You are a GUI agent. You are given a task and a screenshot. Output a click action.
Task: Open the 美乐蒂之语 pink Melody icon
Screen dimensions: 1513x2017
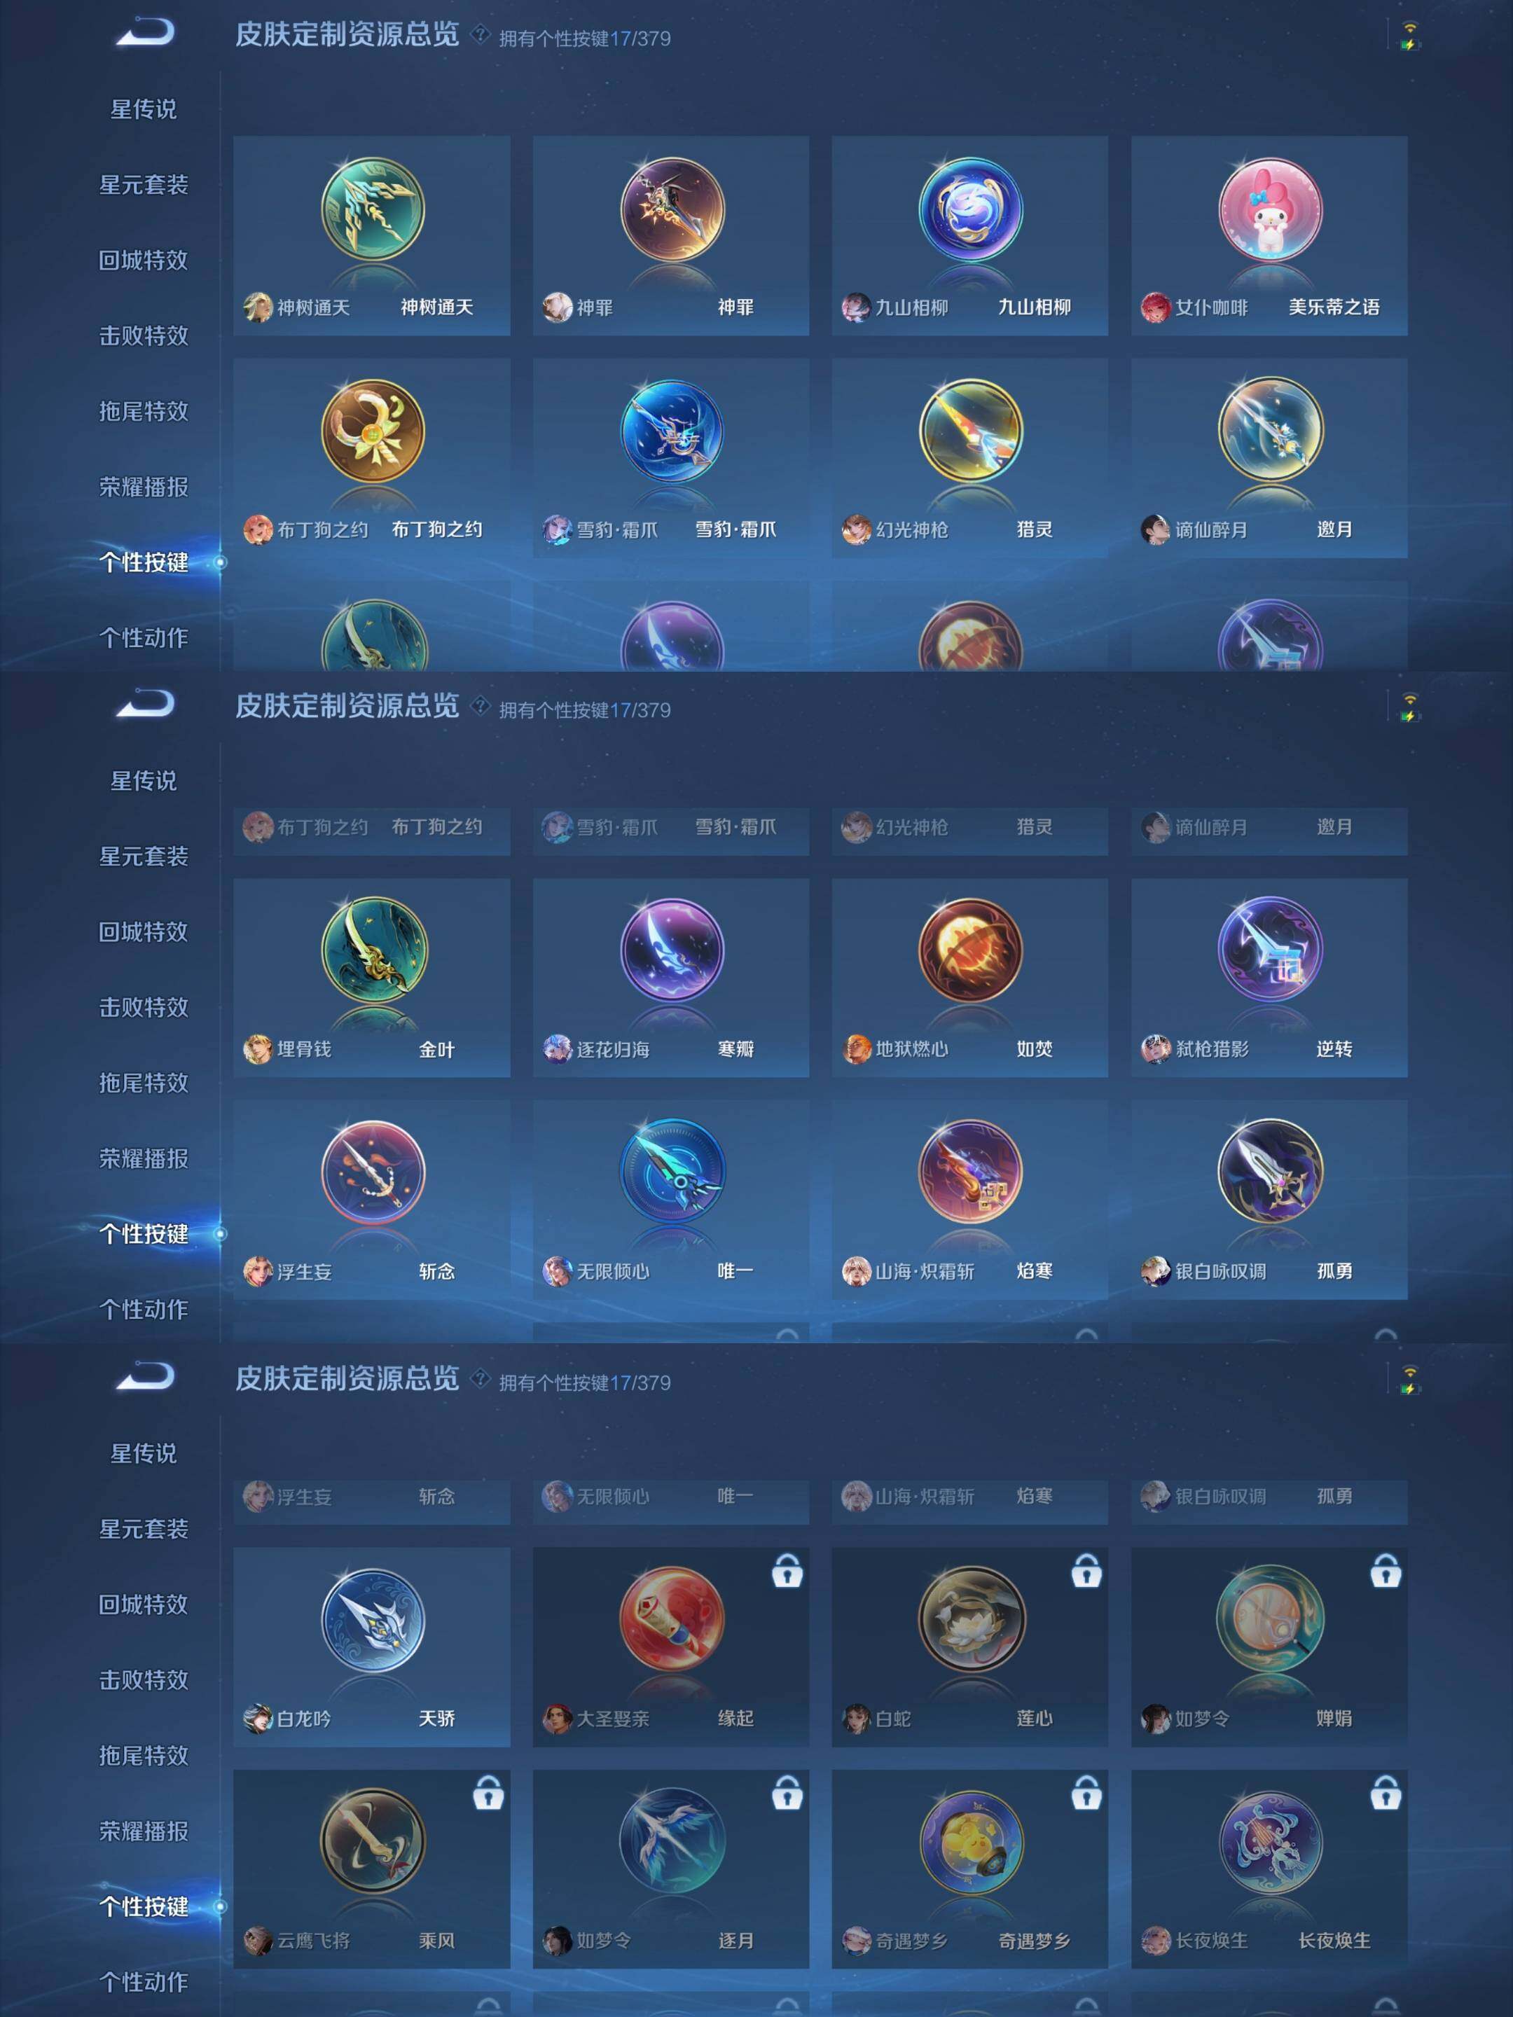tap(1269, 209)
